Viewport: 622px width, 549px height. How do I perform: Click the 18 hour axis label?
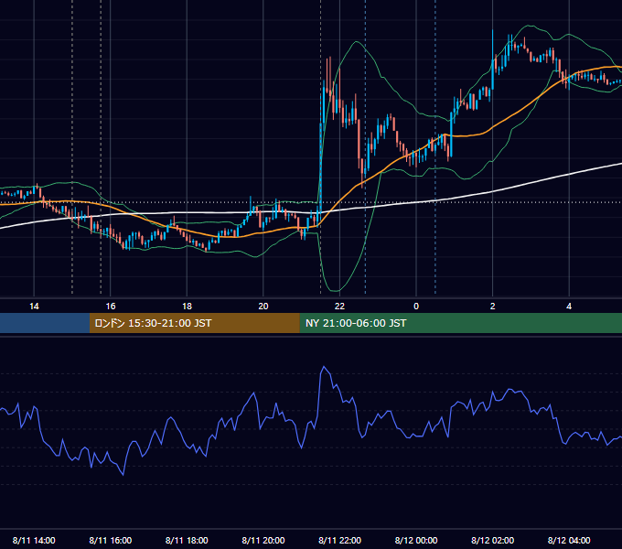click(187, 307)
